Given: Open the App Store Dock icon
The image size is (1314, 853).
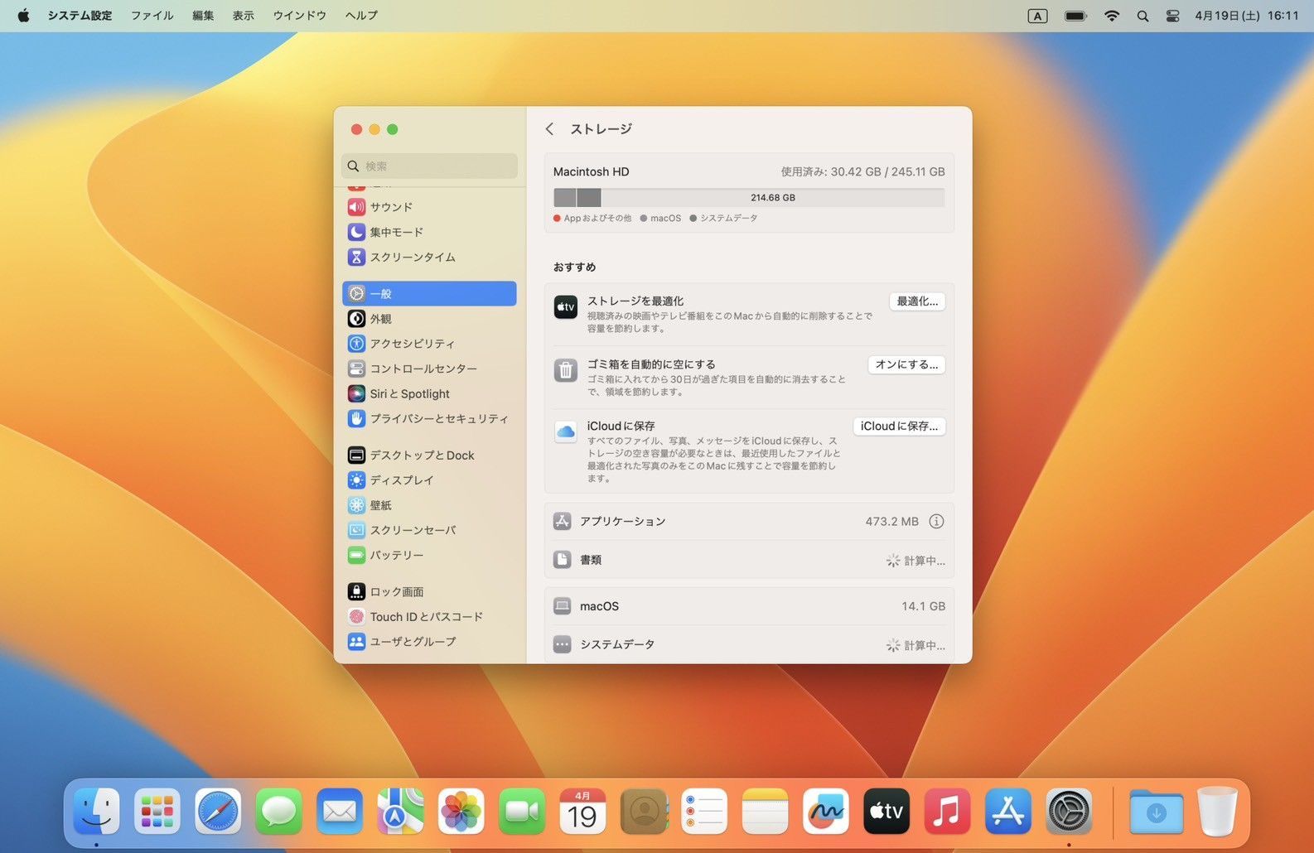Looking at the screenshot, I should 1007,811.
